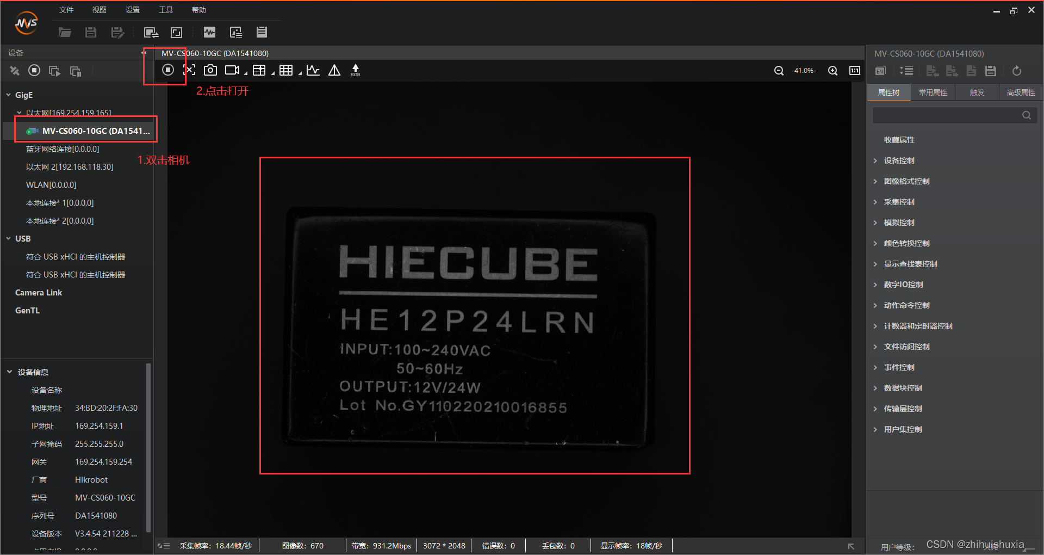Click the warning triangle icon
The height and width of the screenshot is (555, 1044).
click(334, 70)
